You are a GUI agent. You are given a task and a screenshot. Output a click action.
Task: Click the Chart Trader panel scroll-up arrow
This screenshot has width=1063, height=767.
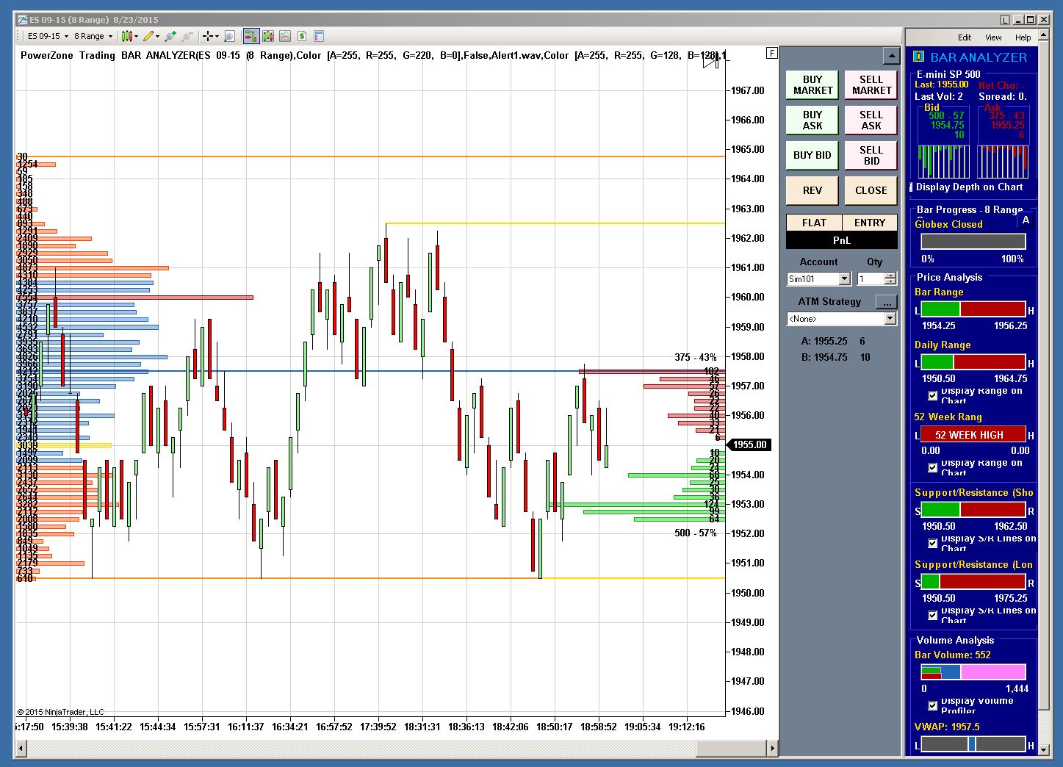point(891,56)
